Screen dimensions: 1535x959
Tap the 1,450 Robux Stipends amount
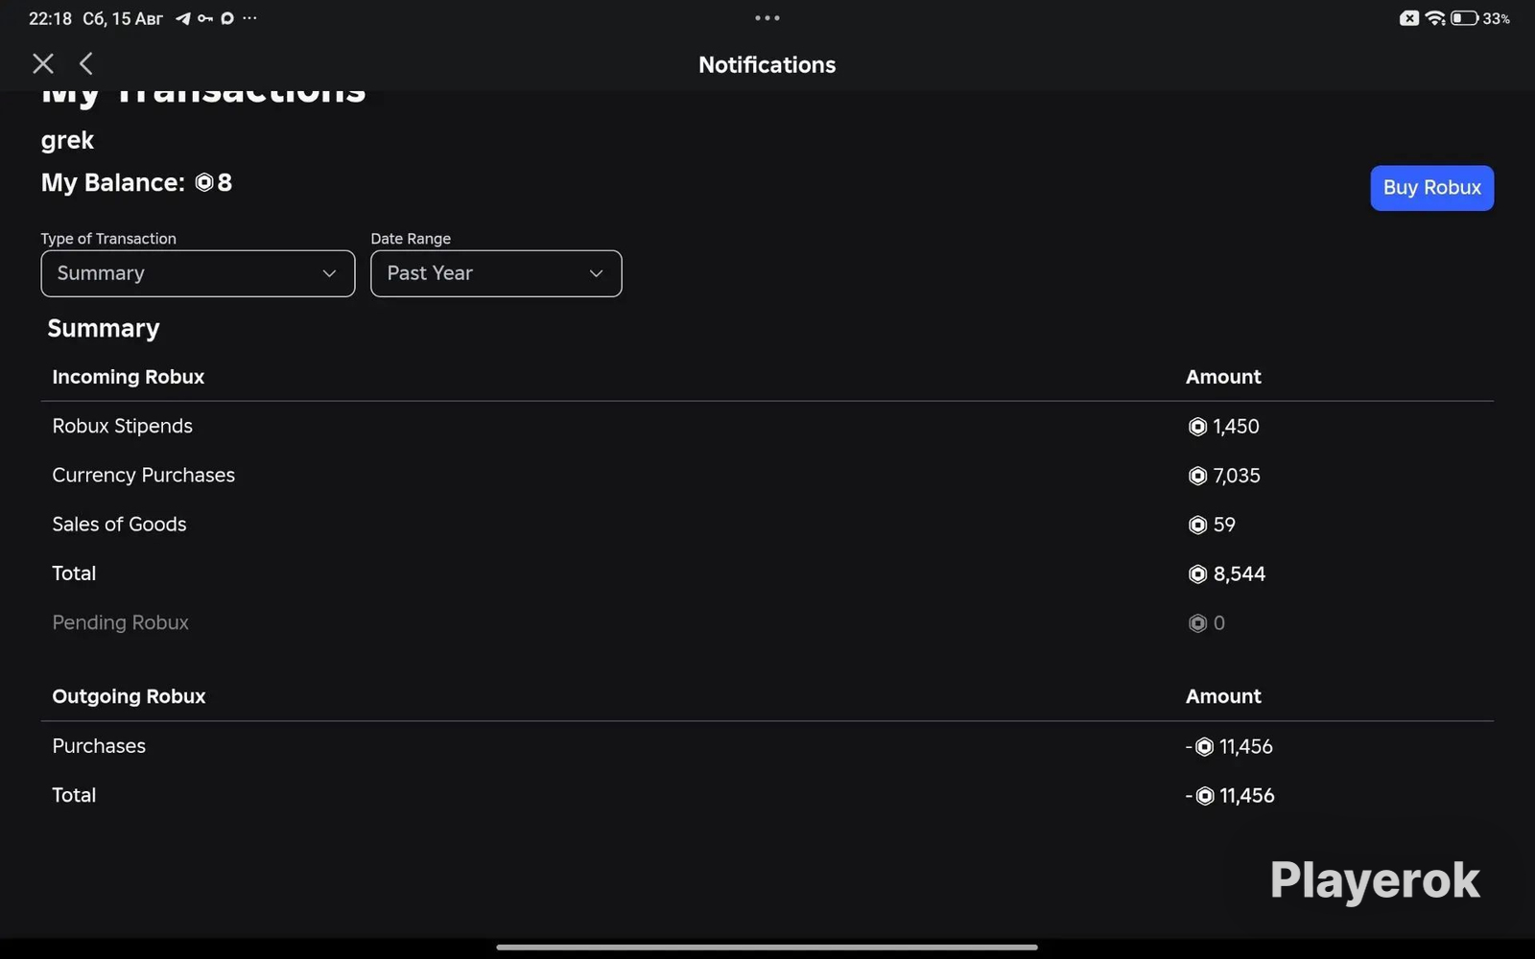click(x=1236, y=427)
